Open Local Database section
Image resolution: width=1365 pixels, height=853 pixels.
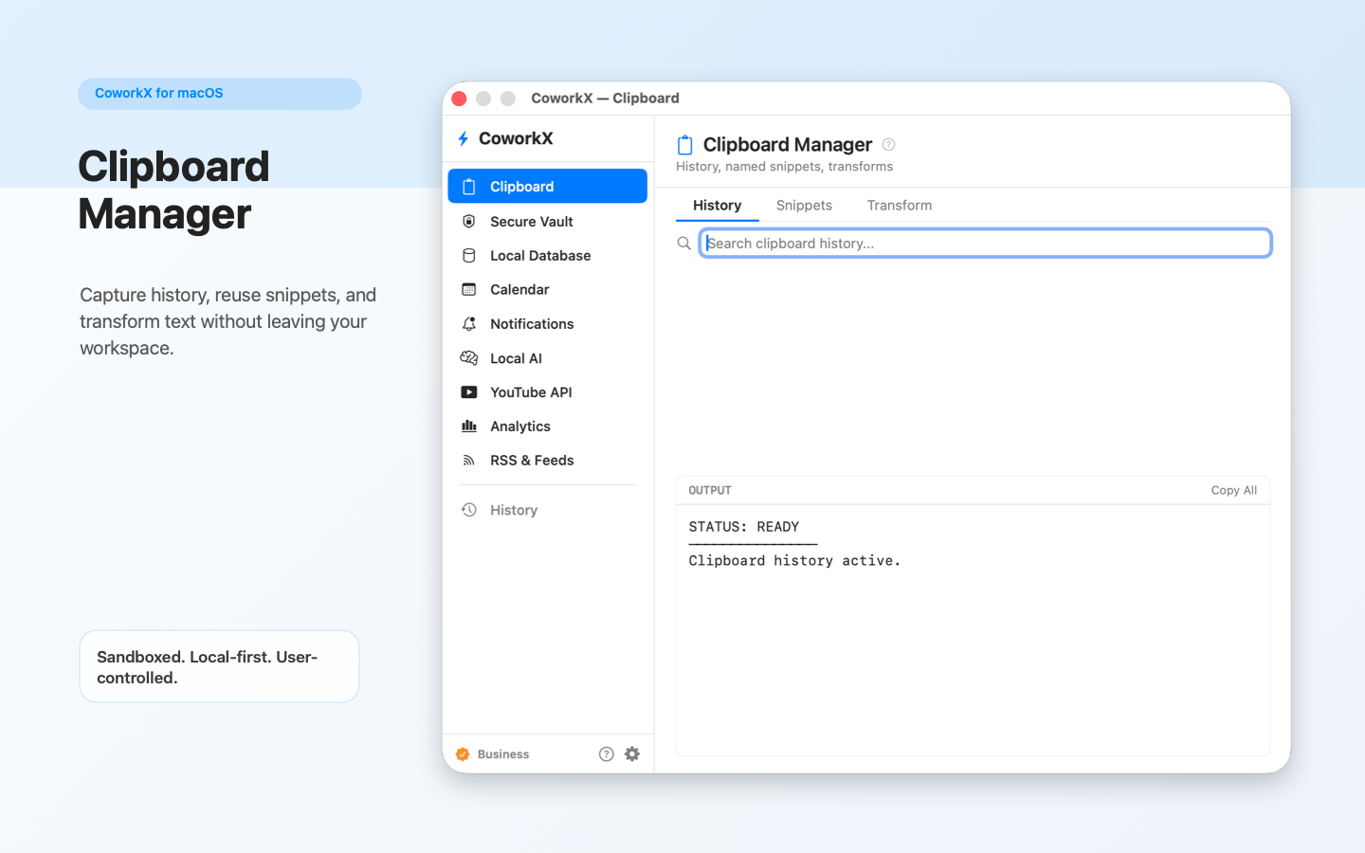[547, 255]
